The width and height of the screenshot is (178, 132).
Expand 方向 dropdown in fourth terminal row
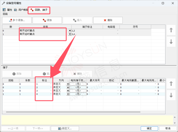[68, 94]
